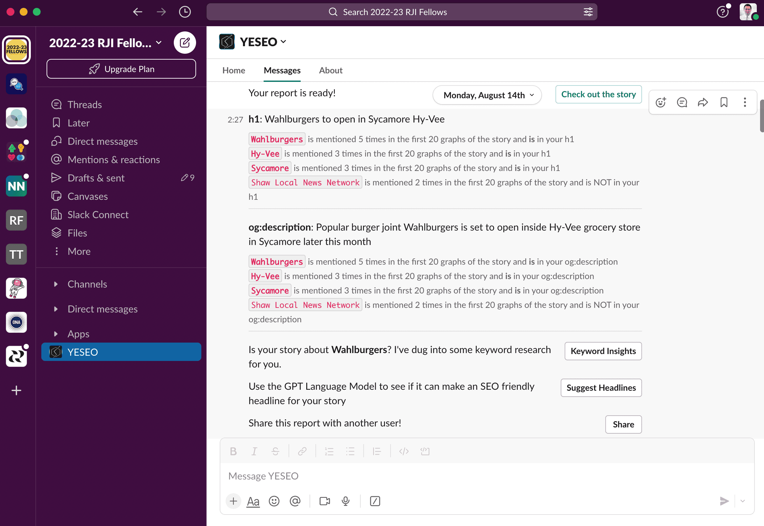This screenshot has height=526, width=764.
Task: Click the Share report button
Action: click(x=623, y=424)
